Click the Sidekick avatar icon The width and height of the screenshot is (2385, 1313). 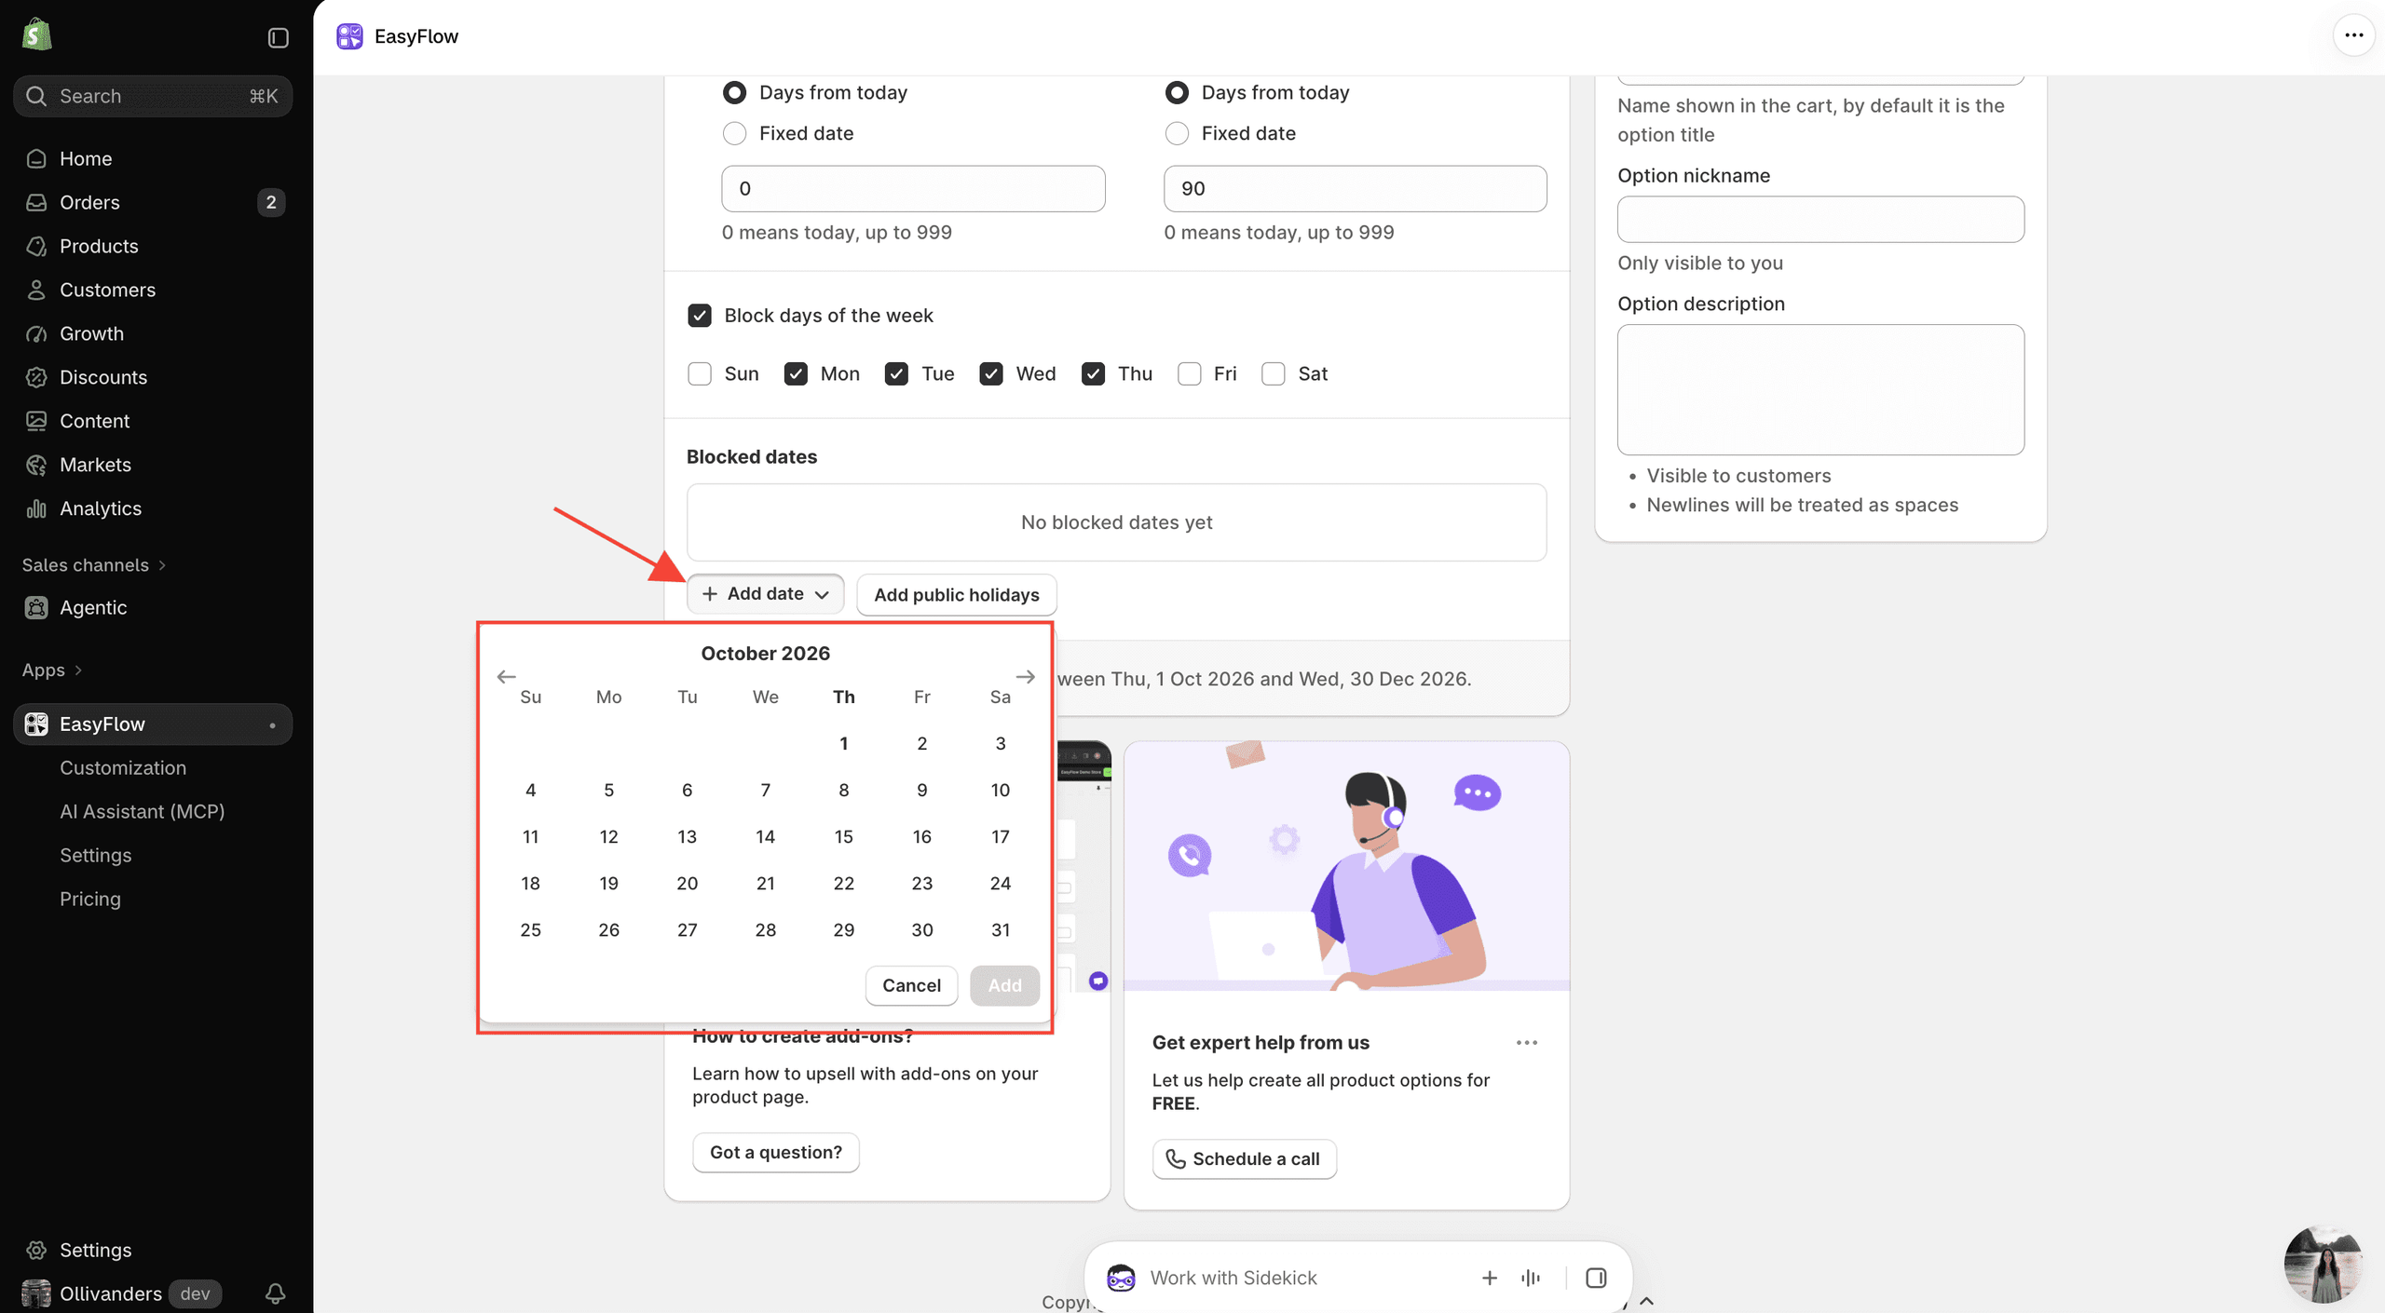[x=1121, y=1278]
